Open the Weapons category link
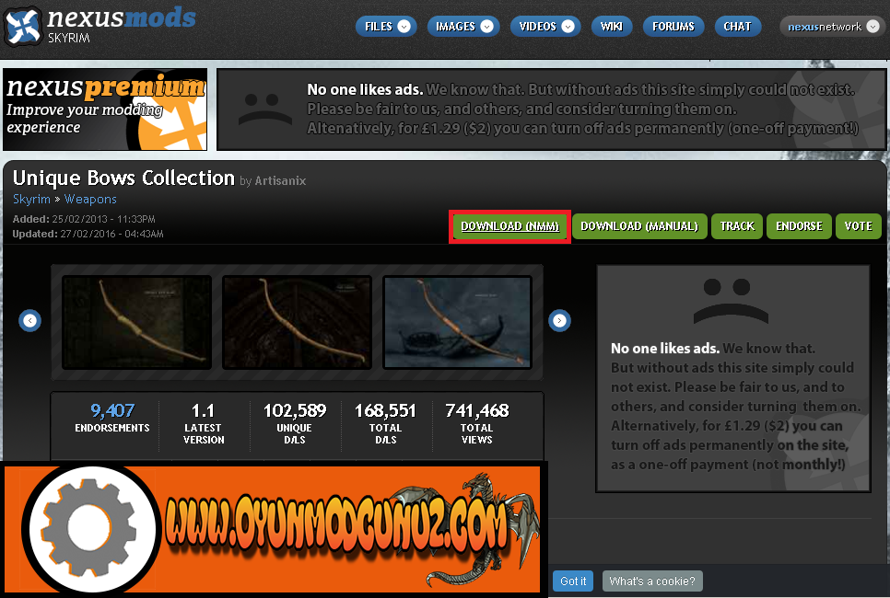 90,199
